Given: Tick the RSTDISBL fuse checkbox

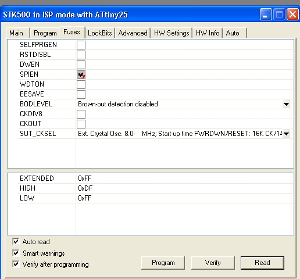Looking at the screenshot, I should pyautogui.click(x=81, y=55).
